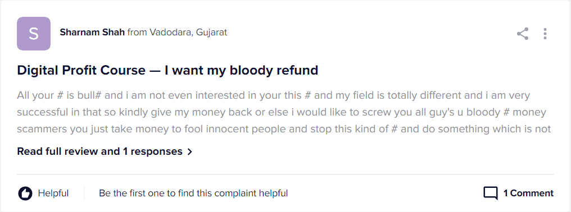Click the letter S inside the avatar
The height and width of the screenshot is (212, 571).
point(34,34)
